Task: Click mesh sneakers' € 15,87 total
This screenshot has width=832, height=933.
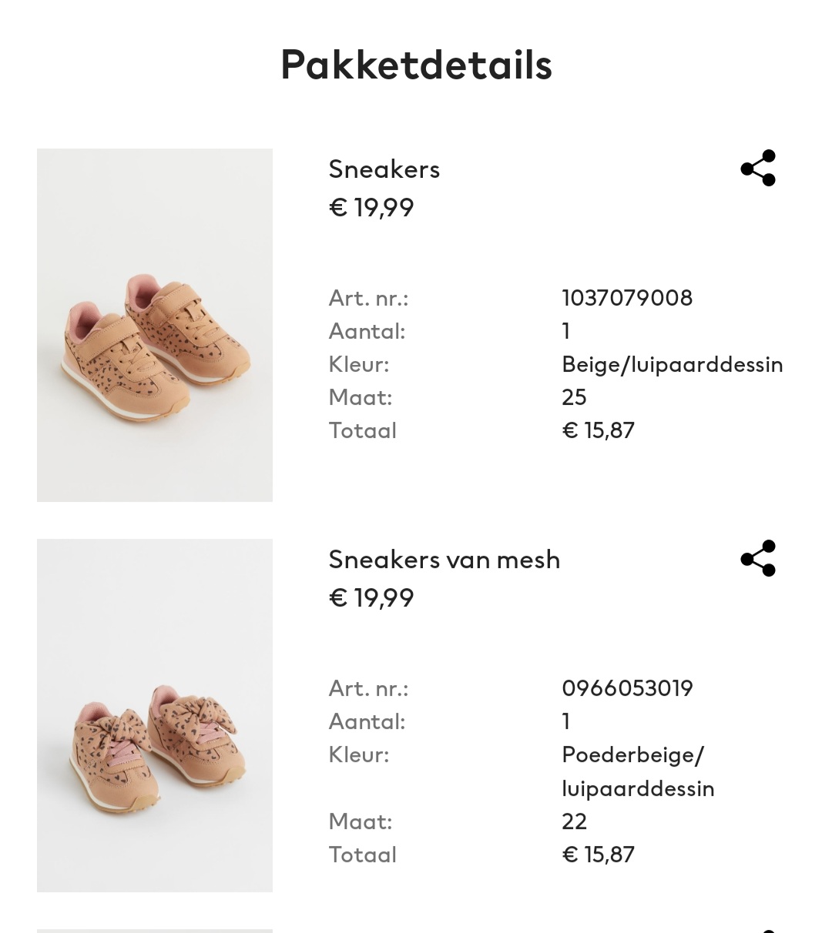Action: click(x=598, y=854)
